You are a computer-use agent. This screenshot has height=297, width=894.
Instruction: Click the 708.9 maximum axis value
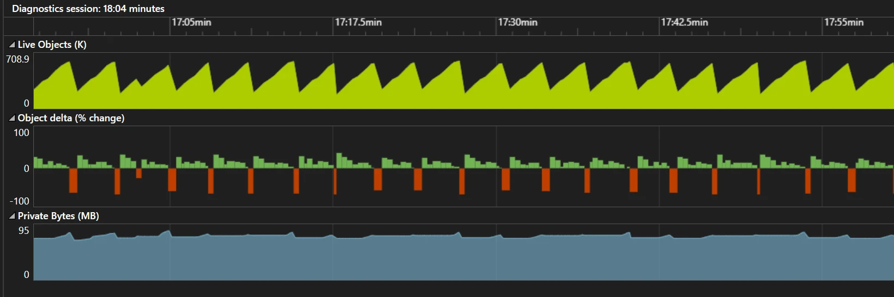tap(17, 59)
